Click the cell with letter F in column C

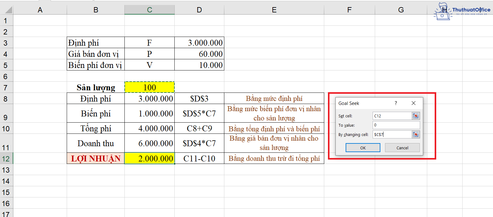pyautogui.click(x=150, y=43)
